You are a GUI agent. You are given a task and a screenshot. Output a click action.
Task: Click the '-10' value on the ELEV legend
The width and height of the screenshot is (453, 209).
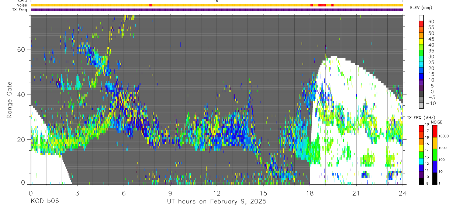[430, 104]
